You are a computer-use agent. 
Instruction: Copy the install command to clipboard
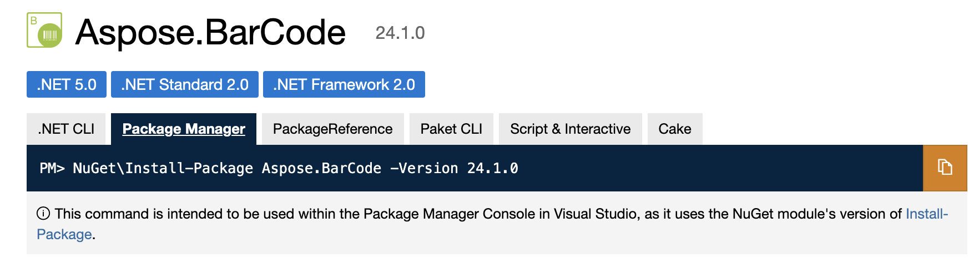coord(945,168)
